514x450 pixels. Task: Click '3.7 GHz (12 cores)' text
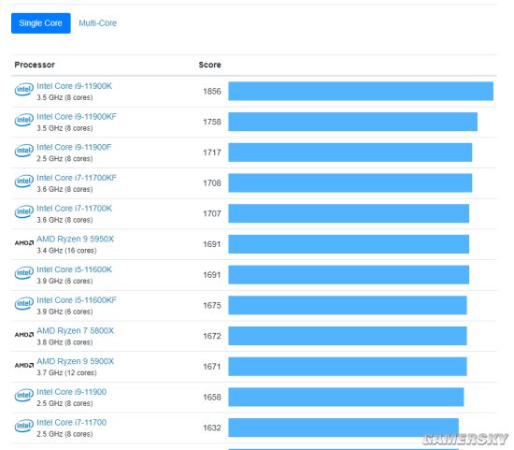66,373
